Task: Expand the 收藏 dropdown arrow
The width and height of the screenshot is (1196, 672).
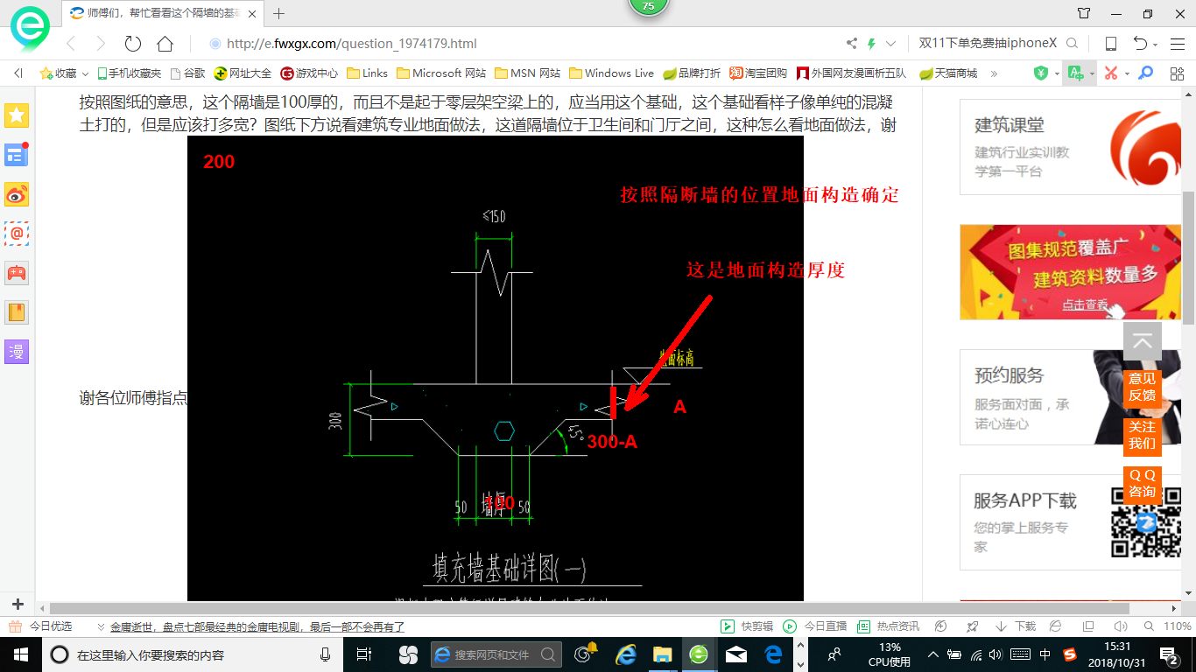Action: 85,73
